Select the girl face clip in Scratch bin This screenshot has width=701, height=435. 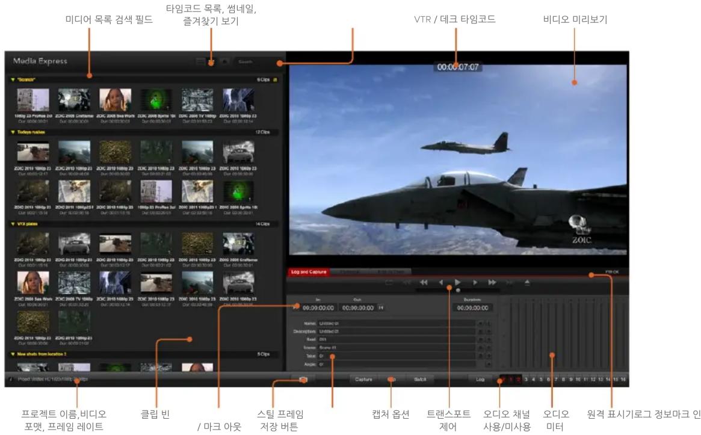116,100
